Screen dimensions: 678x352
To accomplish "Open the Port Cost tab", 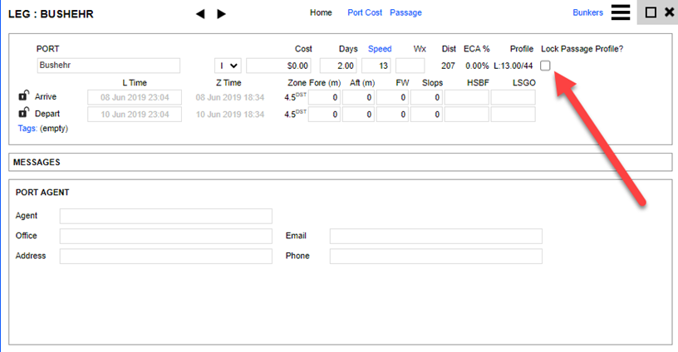I will pyautogui.click(x=365, y=12).
